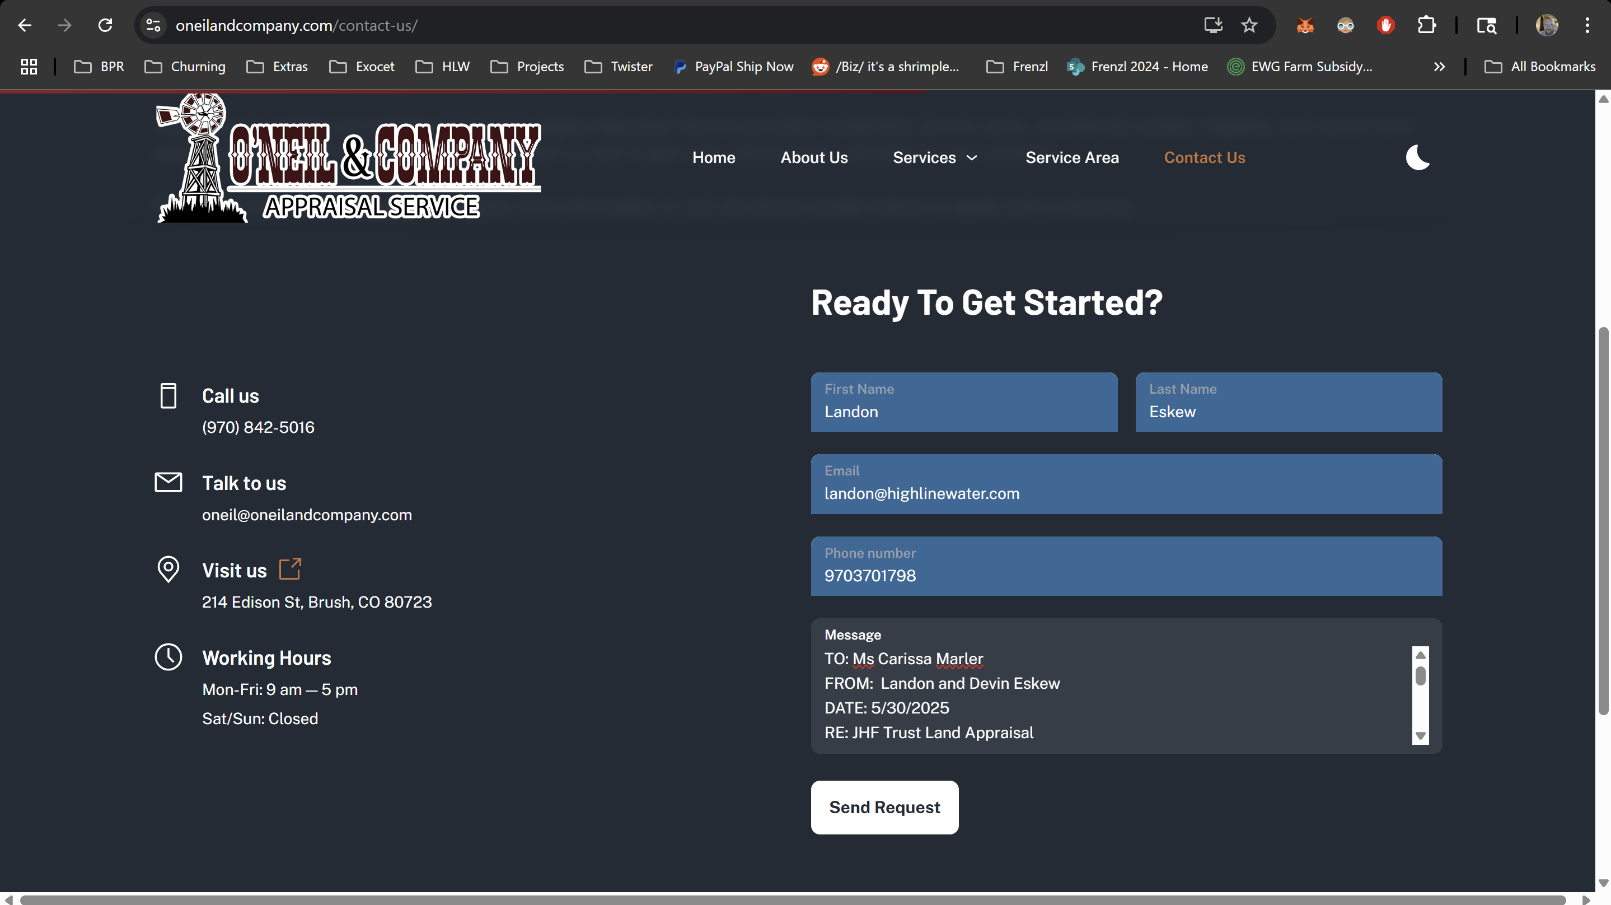This screenshot has height=905, width=1611.
Task: Open the All Bookmarks folder
Action: tap(1540, 66)
